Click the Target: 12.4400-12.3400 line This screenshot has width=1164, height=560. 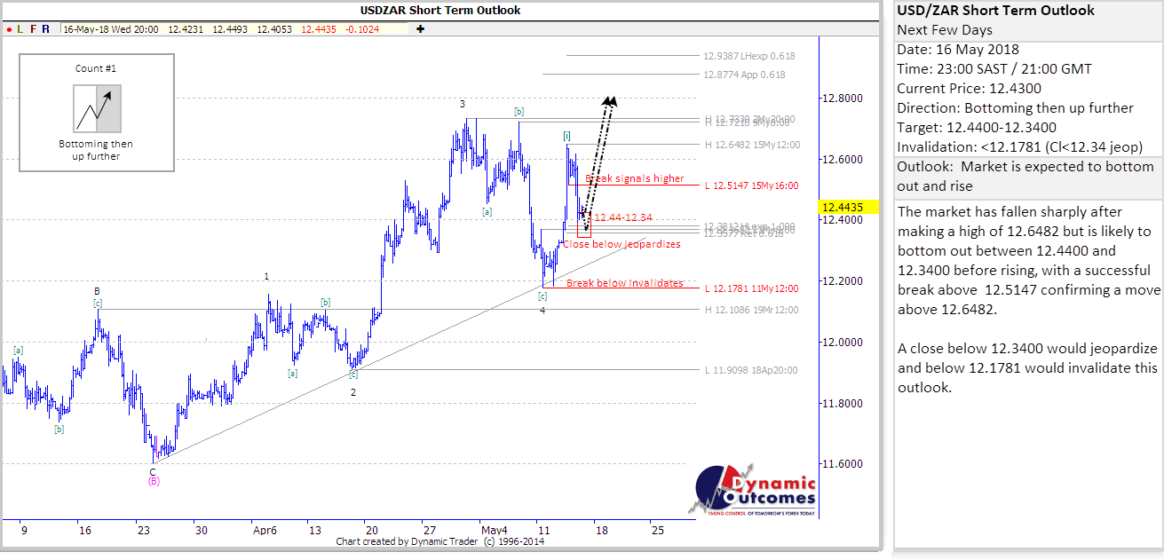click(x=977, y=128)
